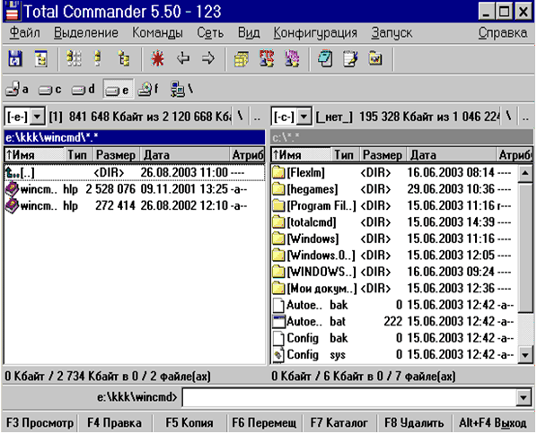Open the Команды menu
Image resolution: width=537 pixels, height=434 pixels.
coord(157,33)
